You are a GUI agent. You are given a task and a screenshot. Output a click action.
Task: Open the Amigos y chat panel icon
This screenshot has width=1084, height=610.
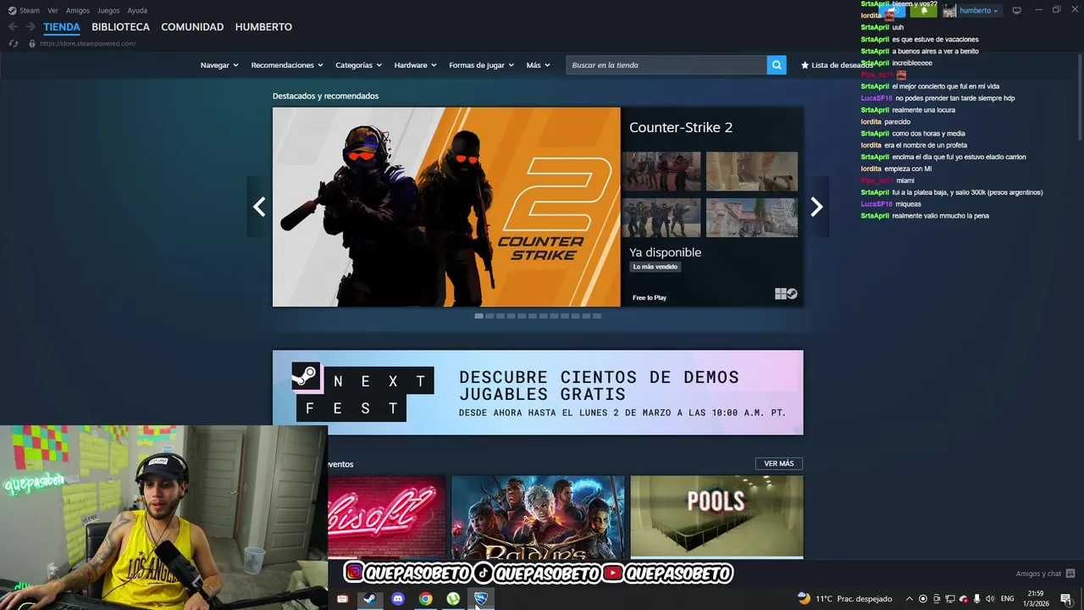point(1070,574)
